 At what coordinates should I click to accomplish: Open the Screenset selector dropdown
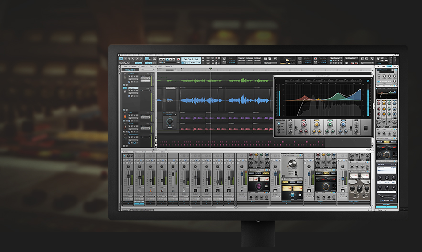(336, 58)
